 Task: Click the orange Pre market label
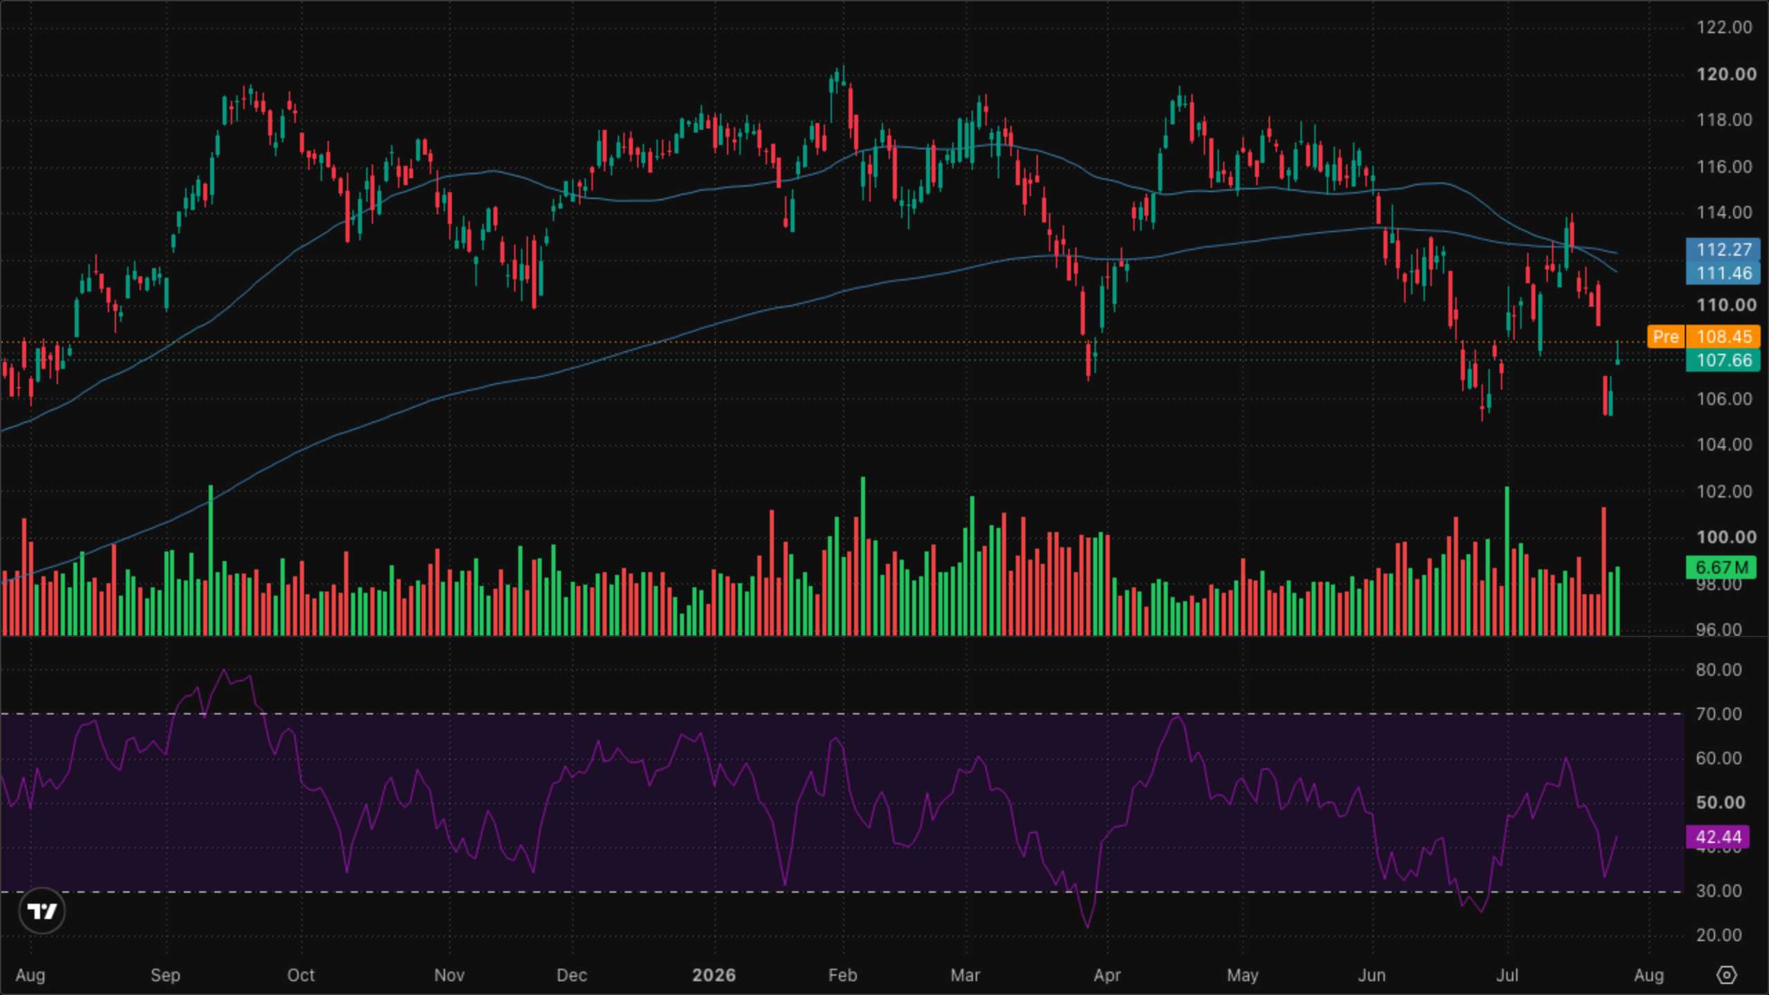tap(1665, 337)
